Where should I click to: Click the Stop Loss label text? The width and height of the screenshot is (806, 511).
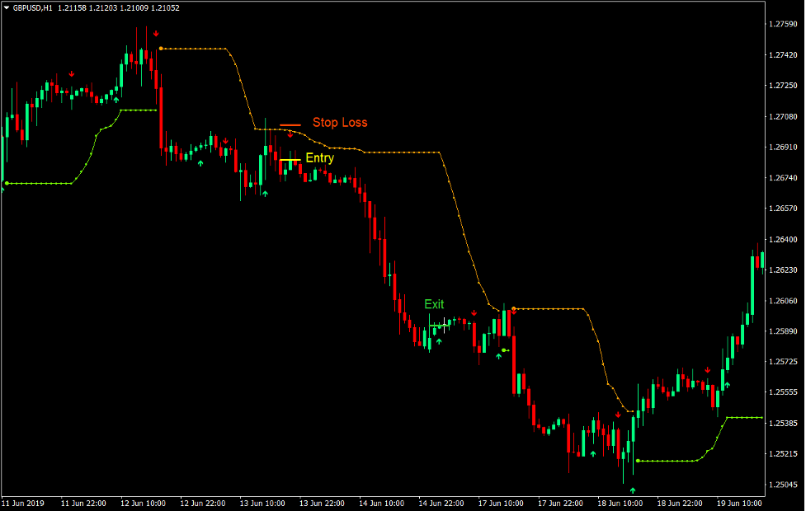[x=341, y=123]
